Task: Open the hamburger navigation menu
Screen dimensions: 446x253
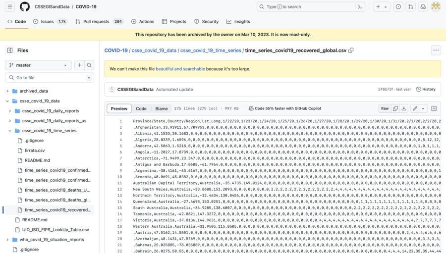Action: tap(10, 6)
